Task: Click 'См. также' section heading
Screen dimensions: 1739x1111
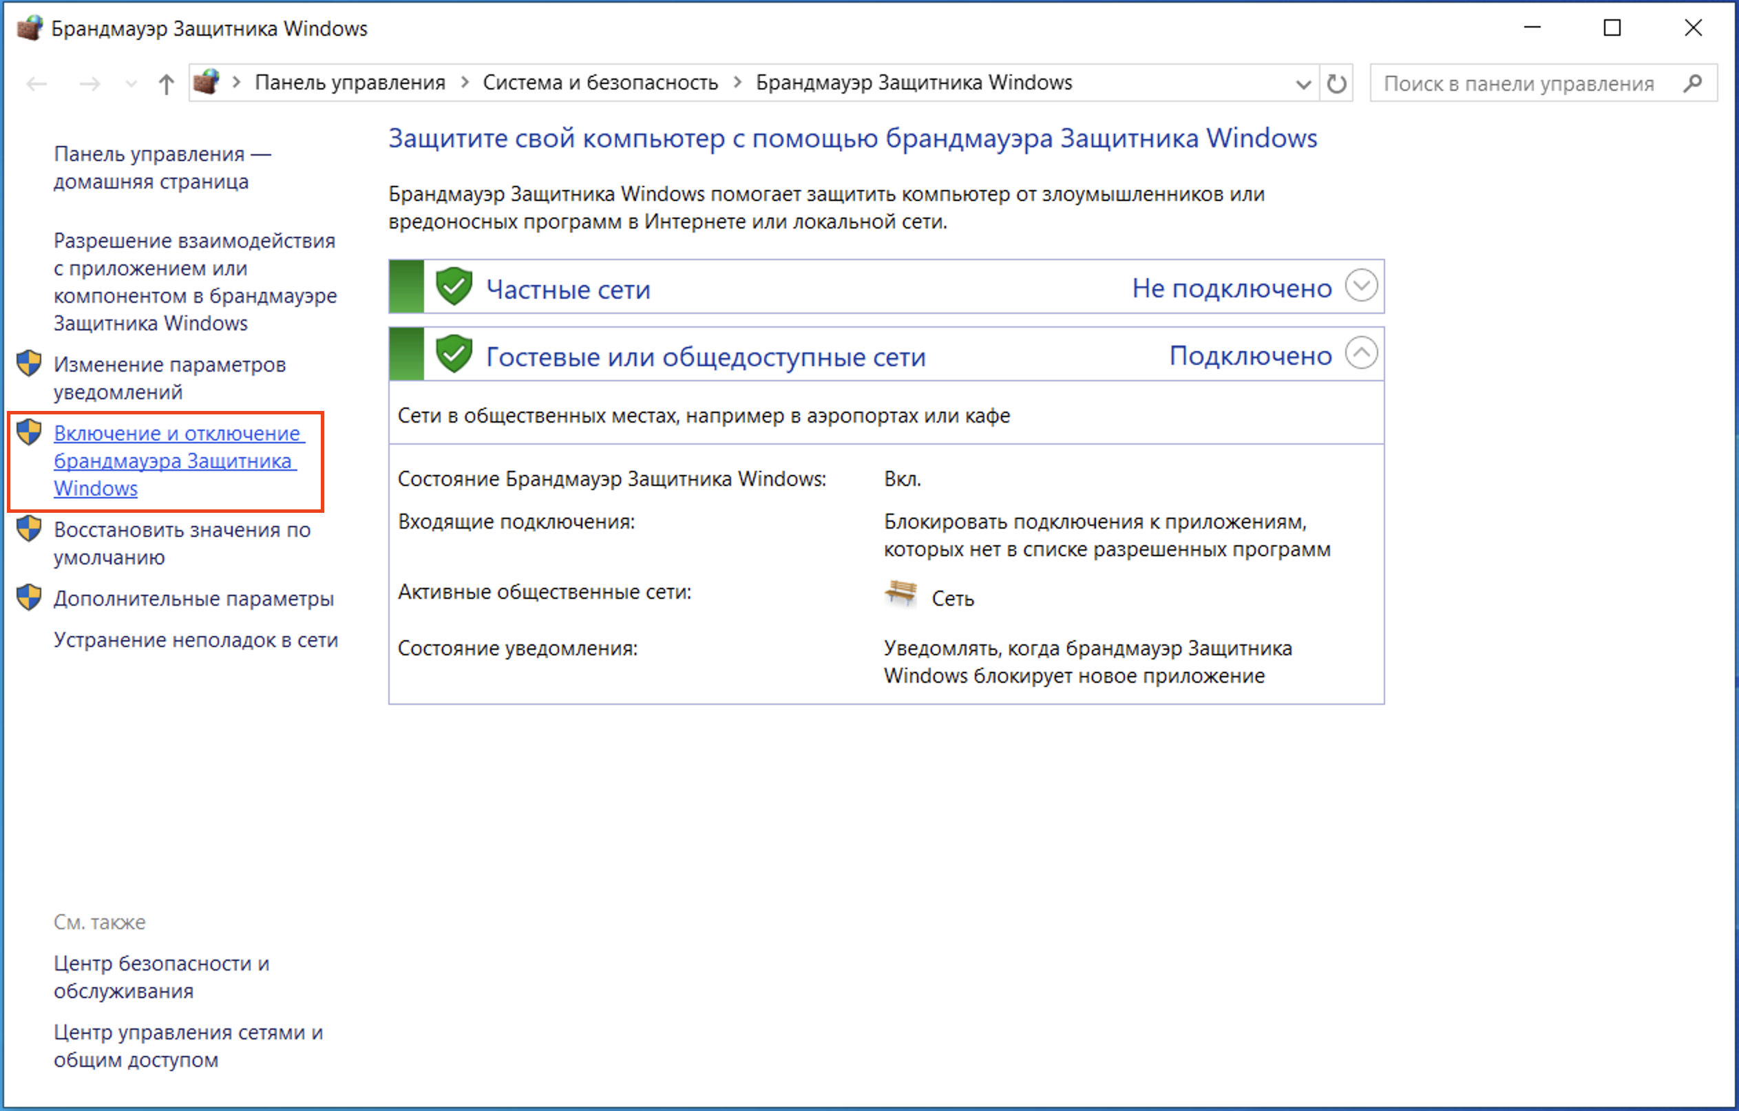Action: coord(100,922)
